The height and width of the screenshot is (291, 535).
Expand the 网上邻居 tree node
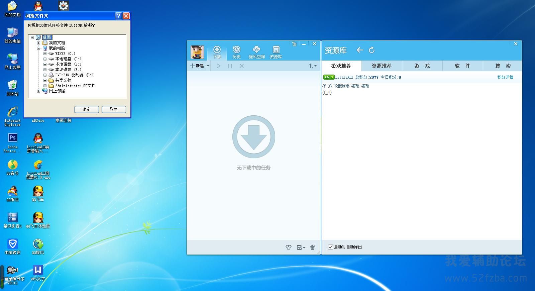click(38, 91)
